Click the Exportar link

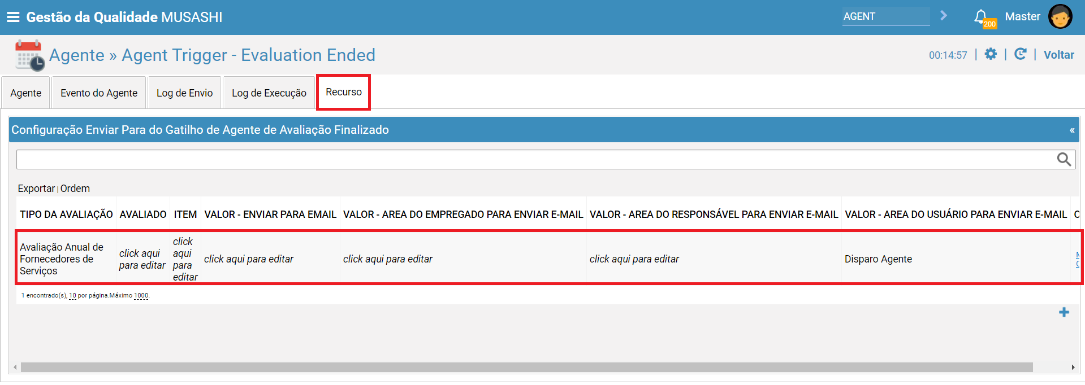(x=36, y=189)
